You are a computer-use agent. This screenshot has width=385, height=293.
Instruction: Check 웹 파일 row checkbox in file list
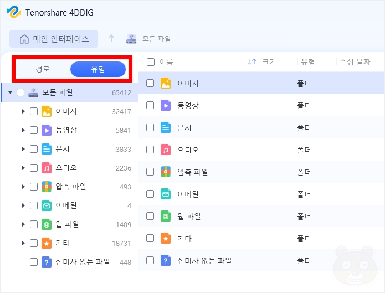click(x=150, y=216)
